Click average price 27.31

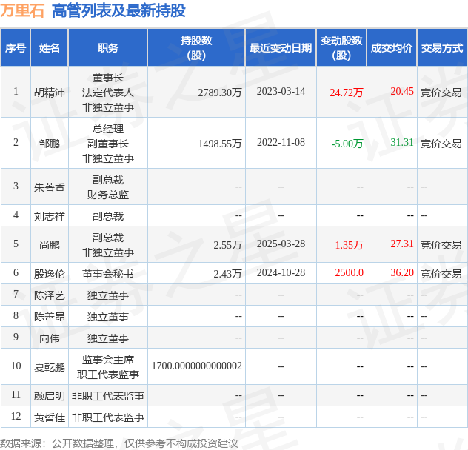tap(402, 244)
